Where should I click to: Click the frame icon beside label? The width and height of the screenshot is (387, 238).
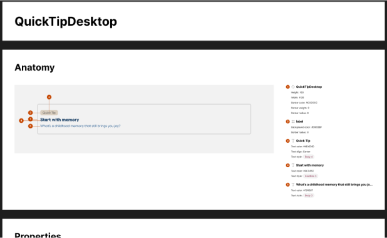point(293,122)
